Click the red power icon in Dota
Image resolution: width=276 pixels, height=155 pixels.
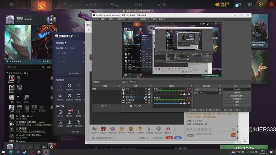tap(271, 4)
